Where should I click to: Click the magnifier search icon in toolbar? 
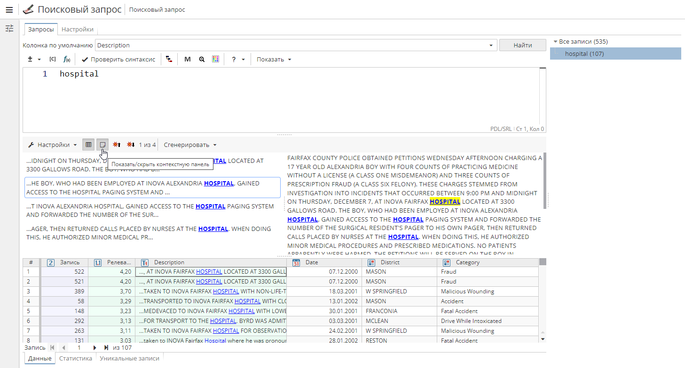202,59
